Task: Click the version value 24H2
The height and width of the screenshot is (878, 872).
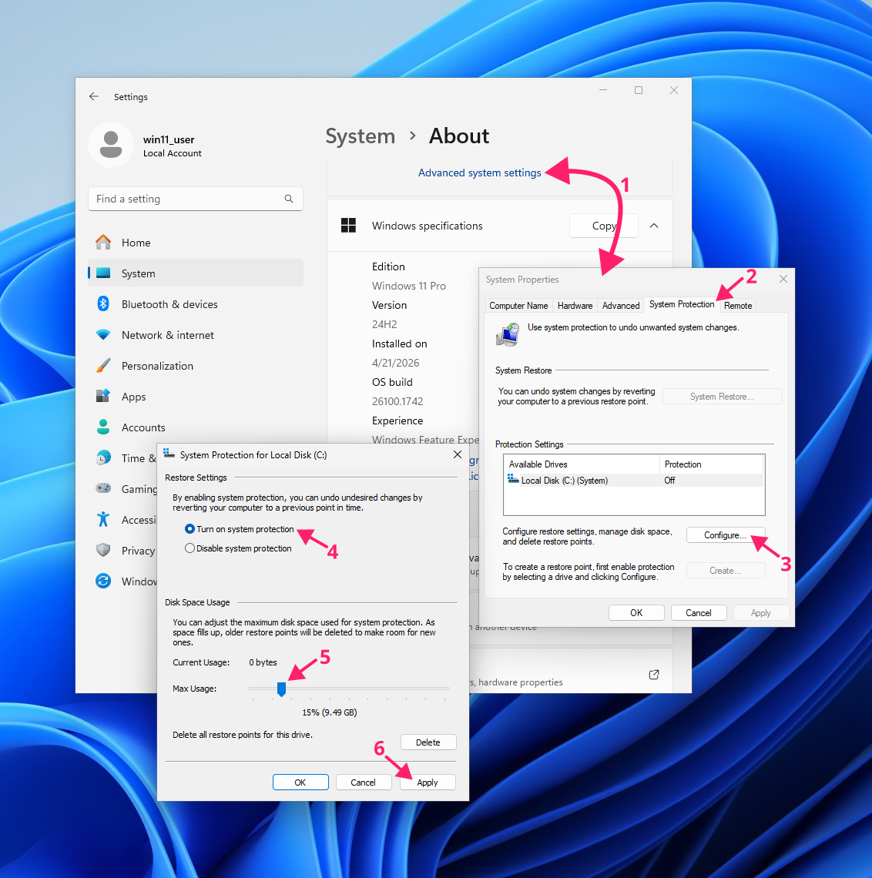Action: [x=384, y=324]
